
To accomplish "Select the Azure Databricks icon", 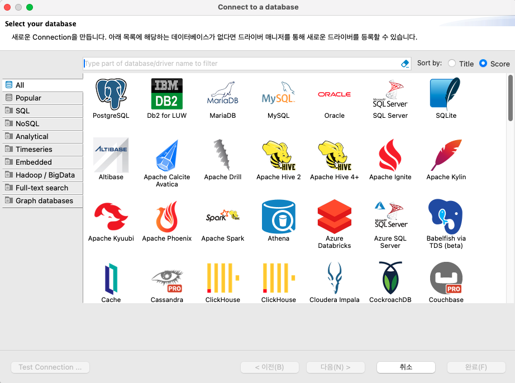I will click(x=335, y=217).
